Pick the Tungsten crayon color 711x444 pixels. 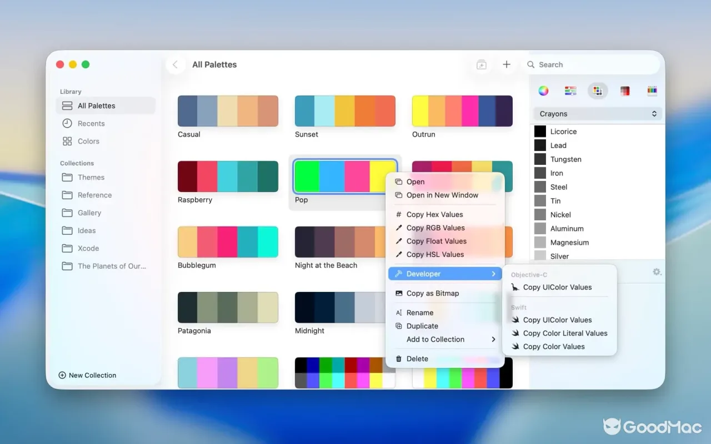pyautogui.click(x=598, y=159)
